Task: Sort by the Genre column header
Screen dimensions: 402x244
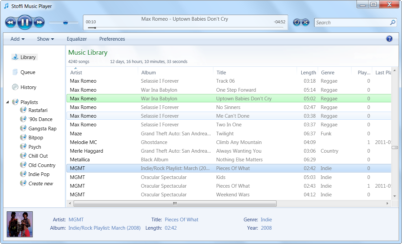Action: click(334, 72)
